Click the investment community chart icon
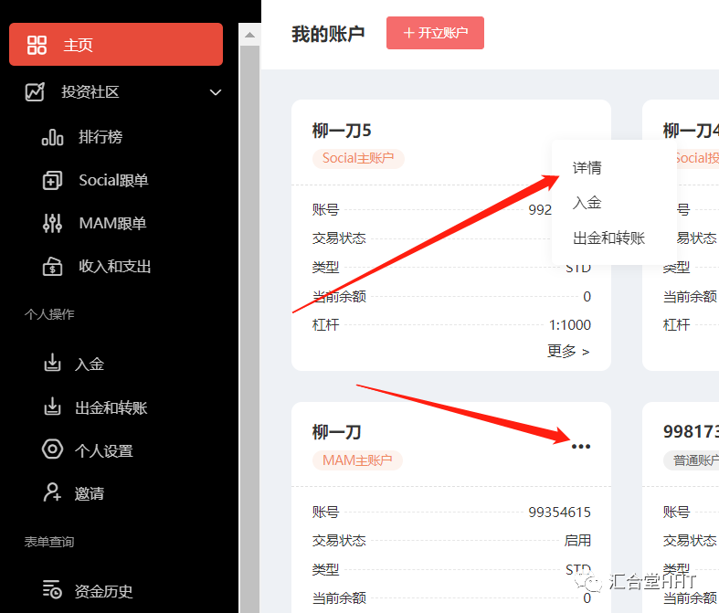This screenshot has height=613, width=719. (35, 91)
